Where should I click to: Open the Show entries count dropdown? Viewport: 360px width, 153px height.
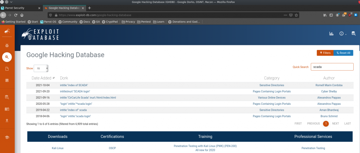[x=41, y=68]
